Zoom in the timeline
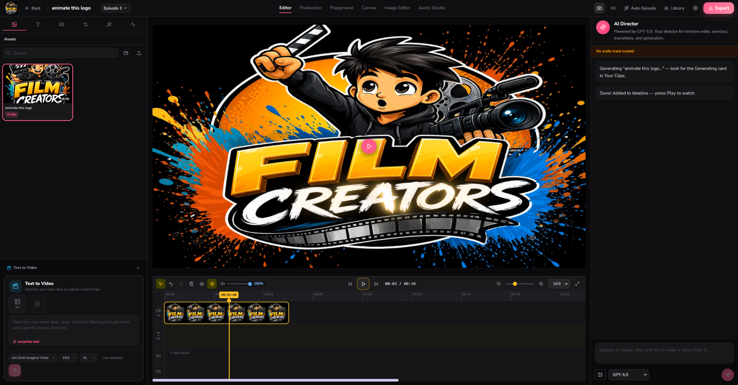Image resolution: width=738 pixels, height=385 pixels. (541, 284)
